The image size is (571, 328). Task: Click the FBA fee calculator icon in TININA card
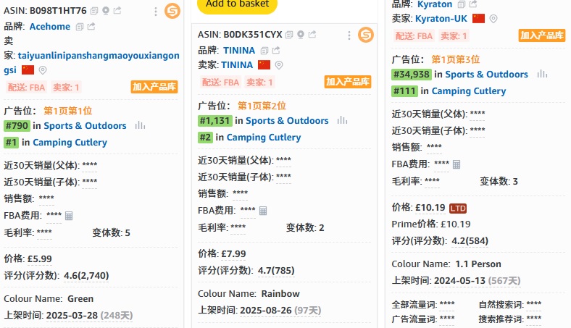[263, 211]
